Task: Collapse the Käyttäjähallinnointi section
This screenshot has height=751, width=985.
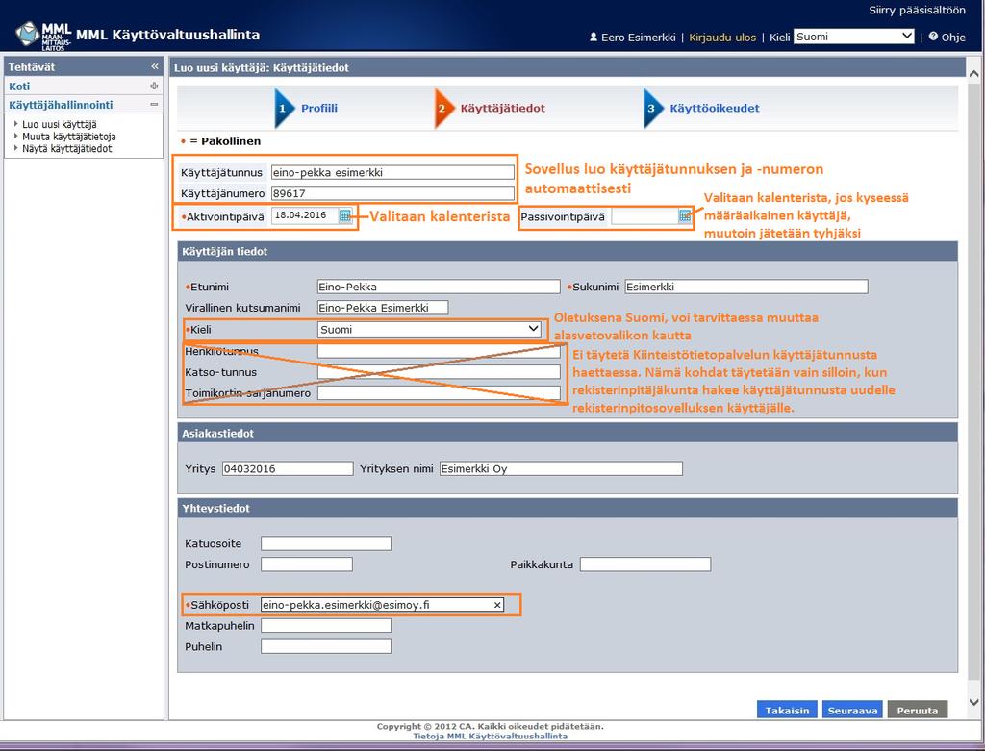Action: tap(155, 105)
